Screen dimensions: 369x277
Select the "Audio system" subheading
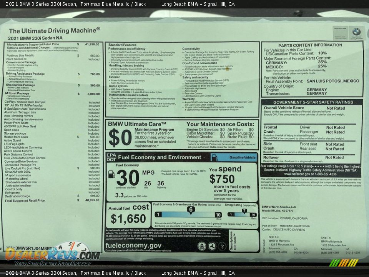[118, 86]
